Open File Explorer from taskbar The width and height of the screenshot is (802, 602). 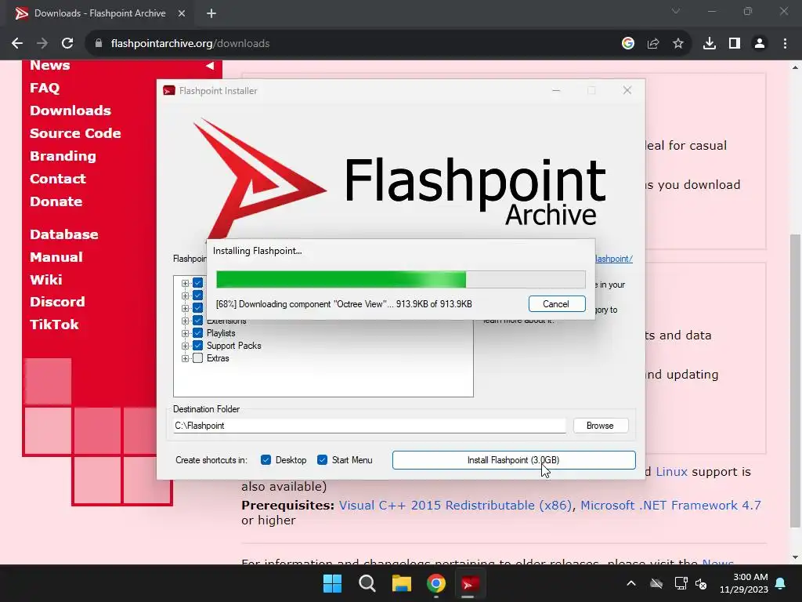pyautogui.click(x=402, y=583)
